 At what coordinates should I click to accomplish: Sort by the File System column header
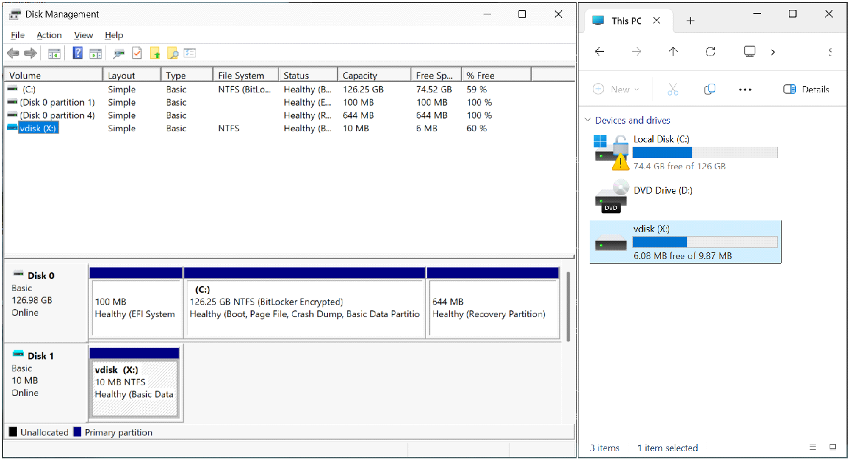(x=246, y=75)
